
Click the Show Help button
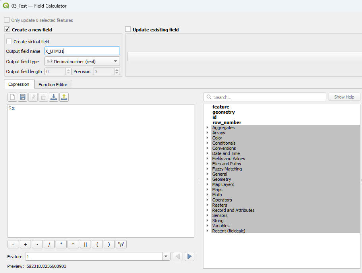(344, 97)
